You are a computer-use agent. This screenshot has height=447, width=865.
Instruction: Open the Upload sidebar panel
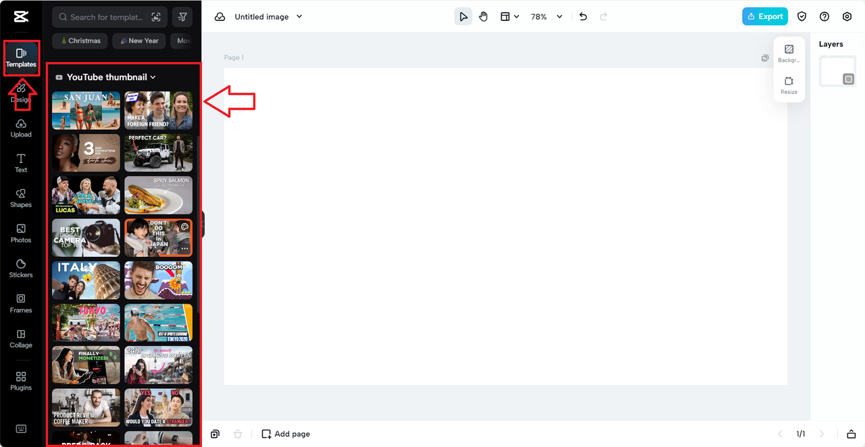point(21,128)
